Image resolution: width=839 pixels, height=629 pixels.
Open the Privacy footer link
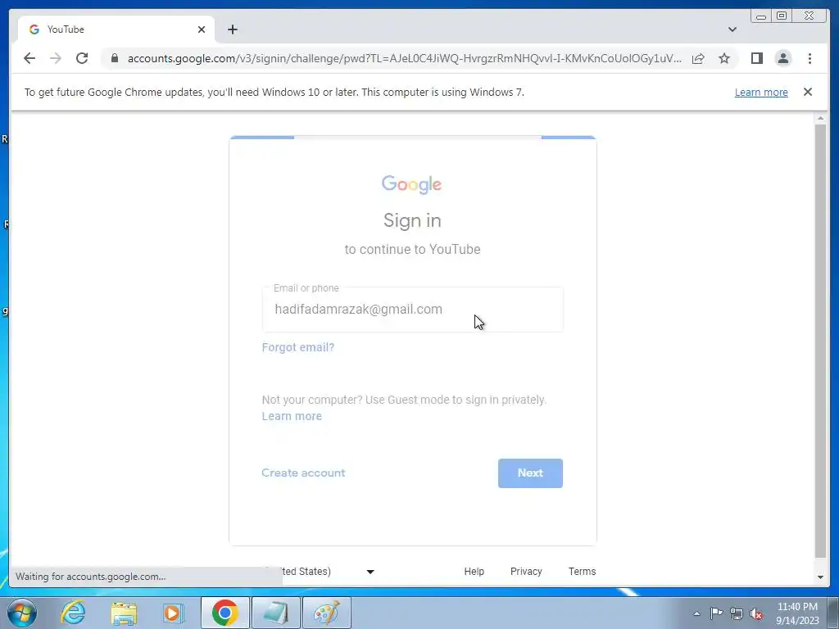[526, 571]
